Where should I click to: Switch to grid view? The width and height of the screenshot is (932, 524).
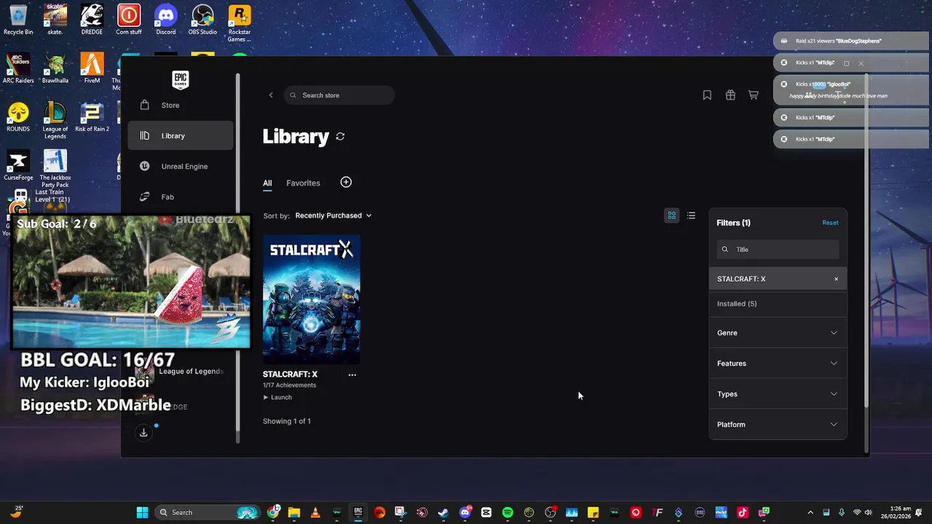(671, 215)
